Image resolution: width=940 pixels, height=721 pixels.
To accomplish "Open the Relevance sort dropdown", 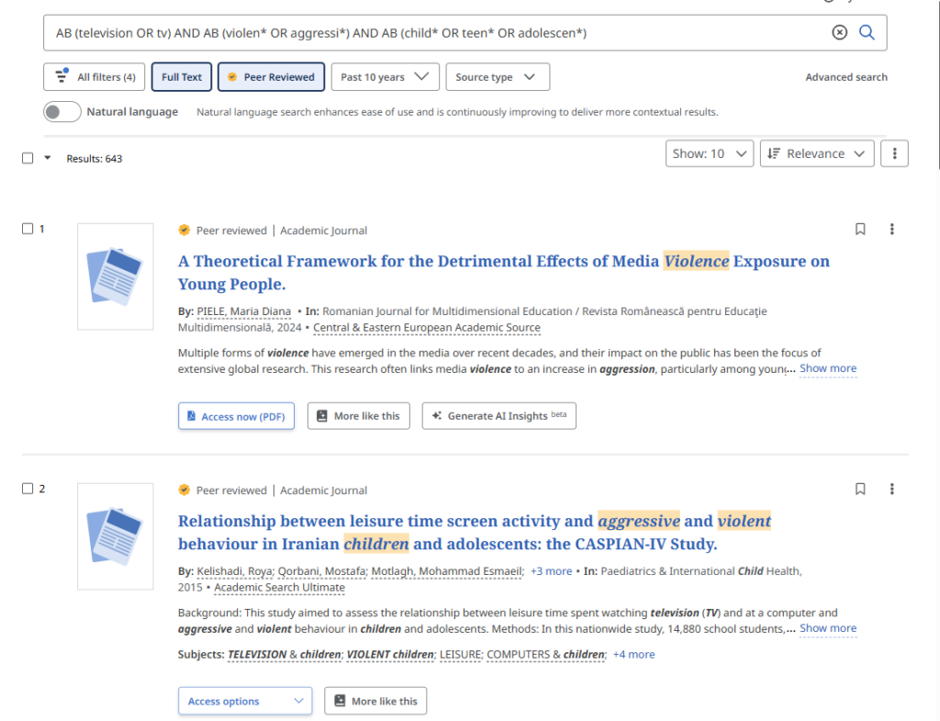I will point(818,153).
